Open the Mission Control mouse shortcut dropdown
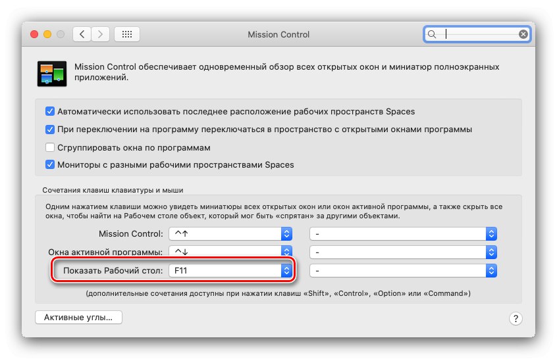The width and height of the screenshot is (557, 359). 403,234
